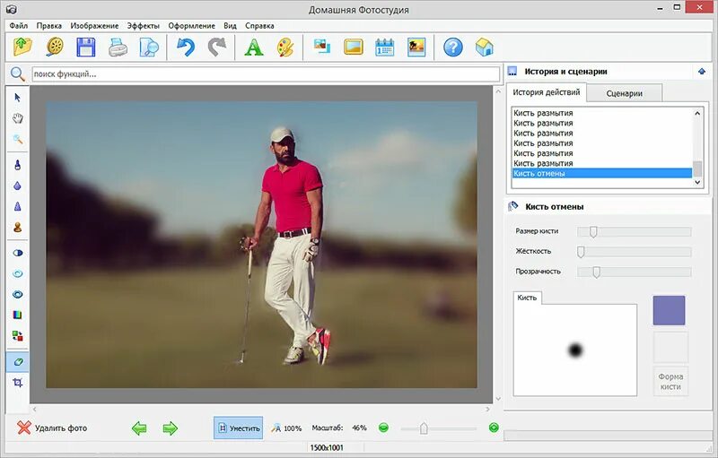Click the Масштаб zoom slider handle
Viewport: 718px width, 458px height.
tap(424, 428)
